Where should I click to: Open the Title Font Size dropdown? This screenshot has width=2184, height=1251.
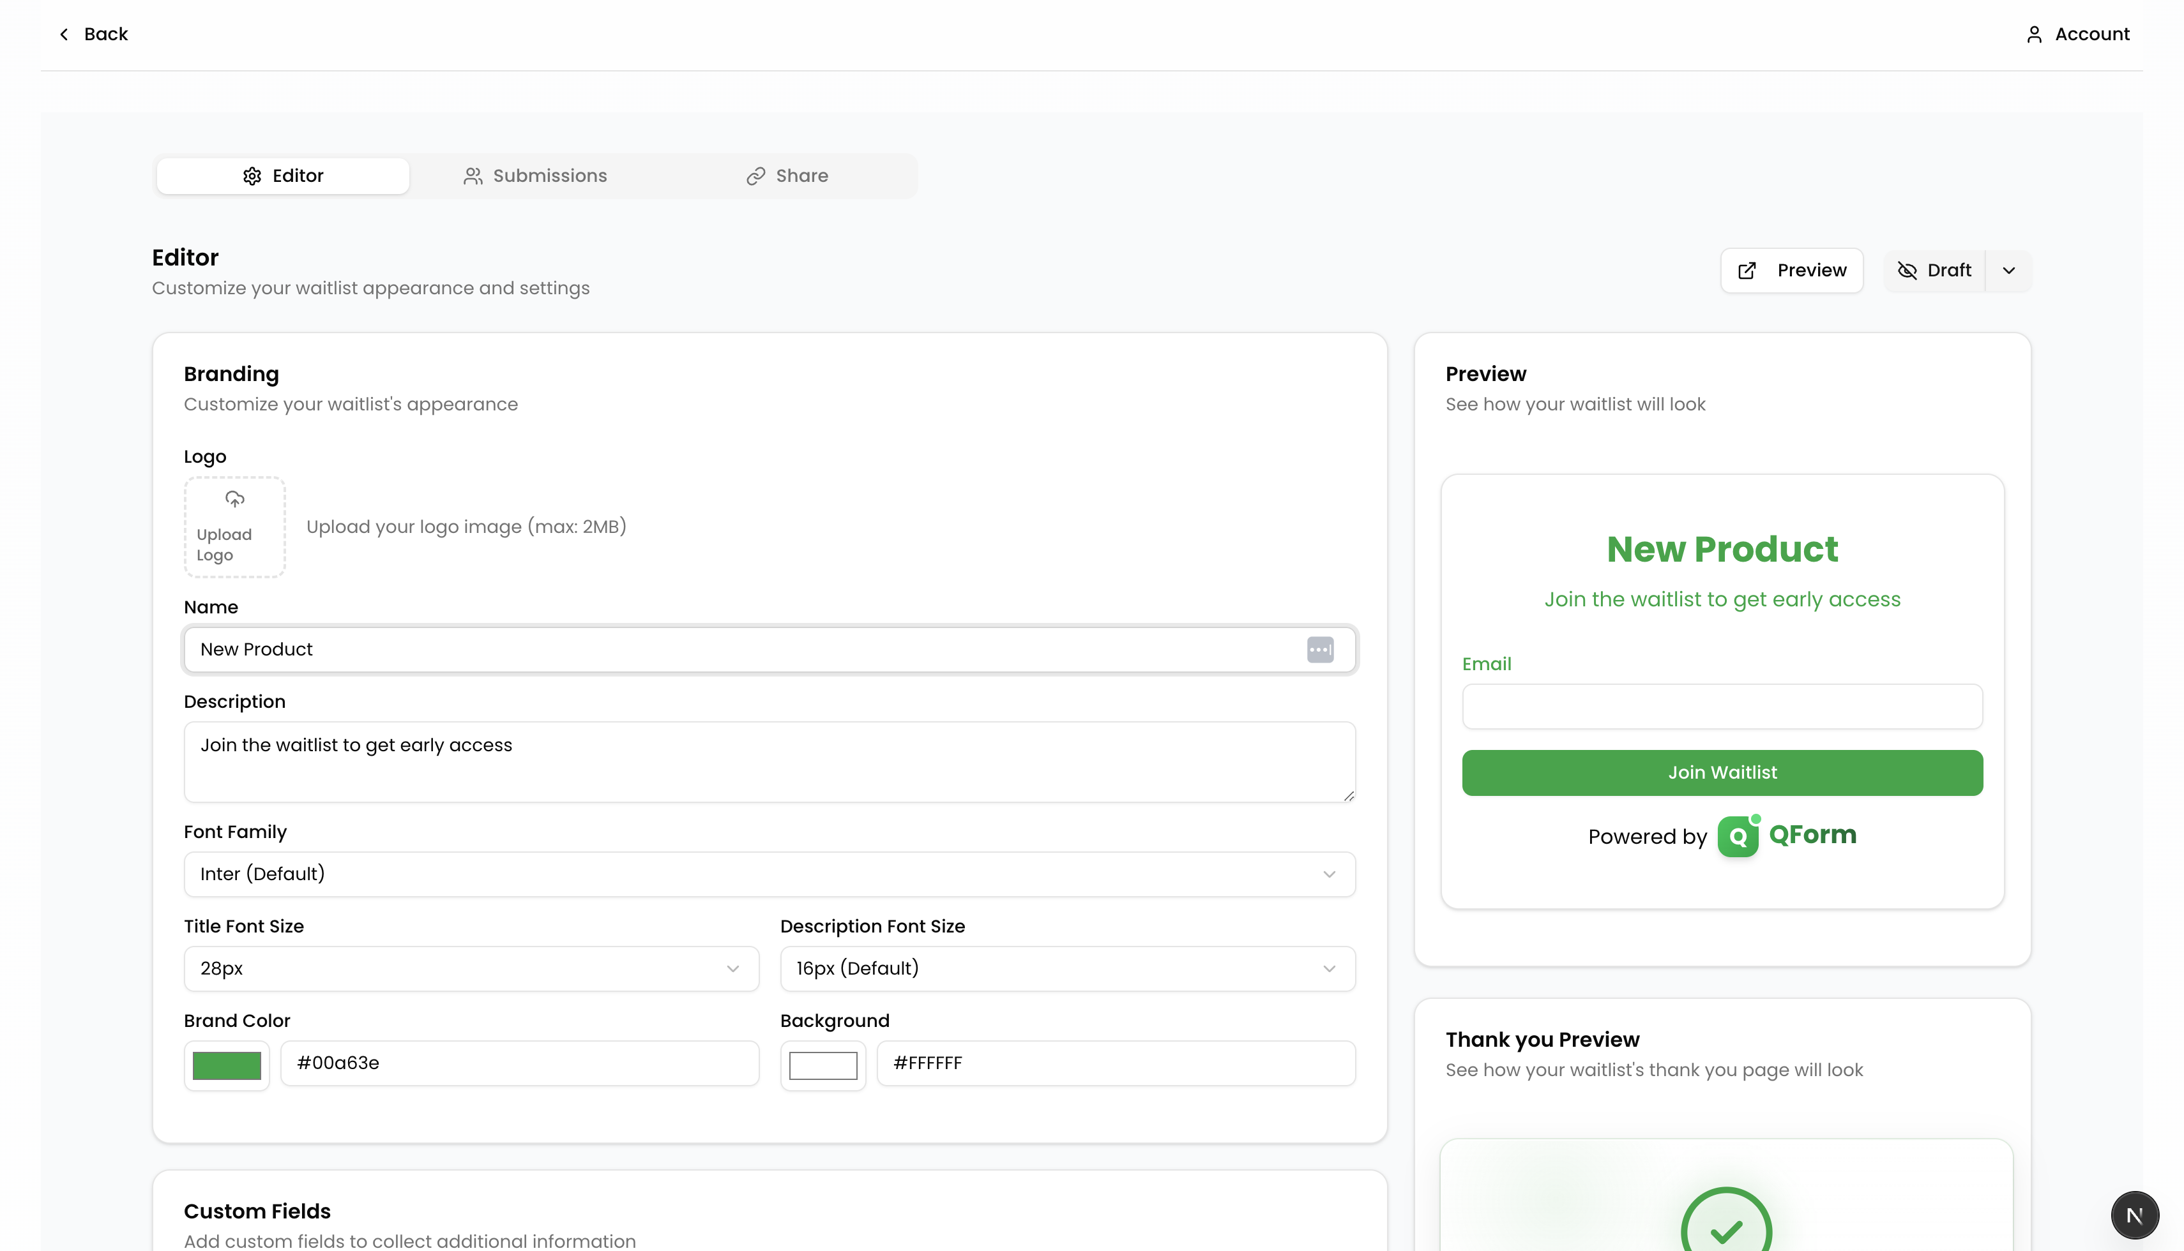[471, 969]
